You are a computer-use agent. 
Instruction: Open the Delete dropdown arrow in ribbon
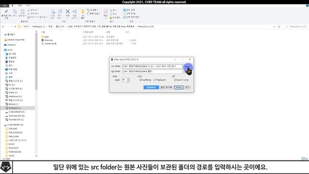(68, 18)
